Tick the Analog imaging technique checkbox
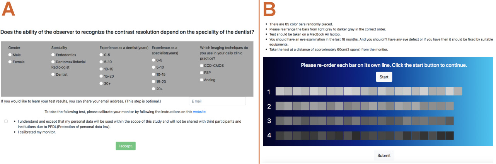 coord(201,80)
